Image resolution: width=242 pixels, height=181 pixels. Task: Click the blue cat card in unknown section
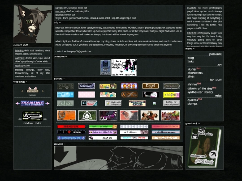(x=105, y=67)
